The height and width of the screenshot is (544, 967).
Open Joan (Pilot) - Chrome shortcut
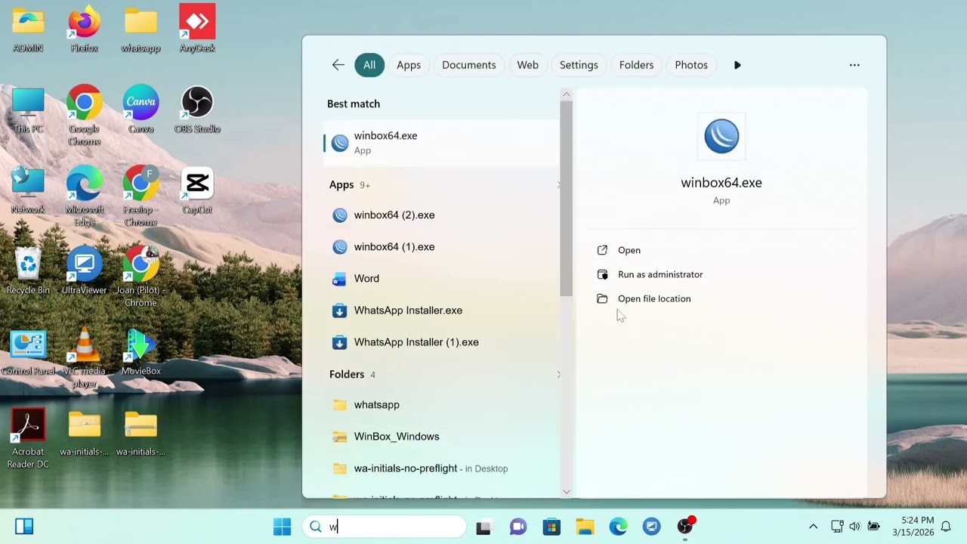[141, 277]
